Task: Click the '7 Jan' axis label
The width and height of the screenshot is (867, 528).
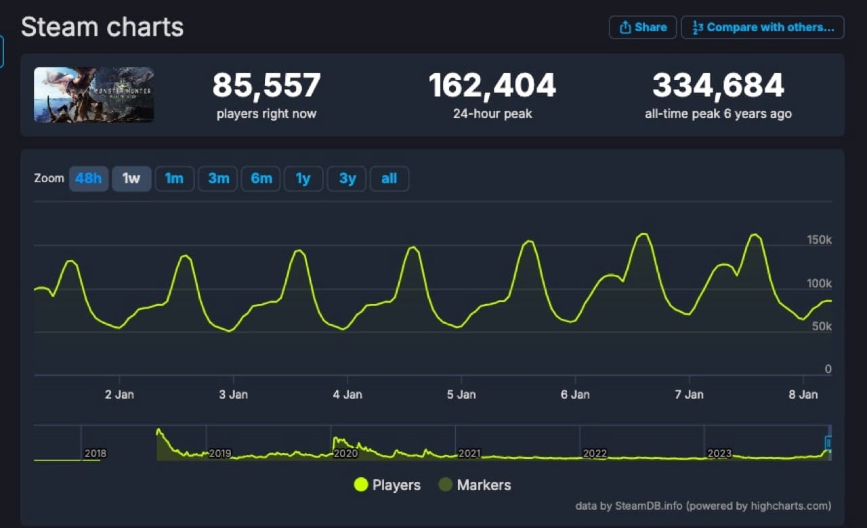Action: [x=690, y=395]
